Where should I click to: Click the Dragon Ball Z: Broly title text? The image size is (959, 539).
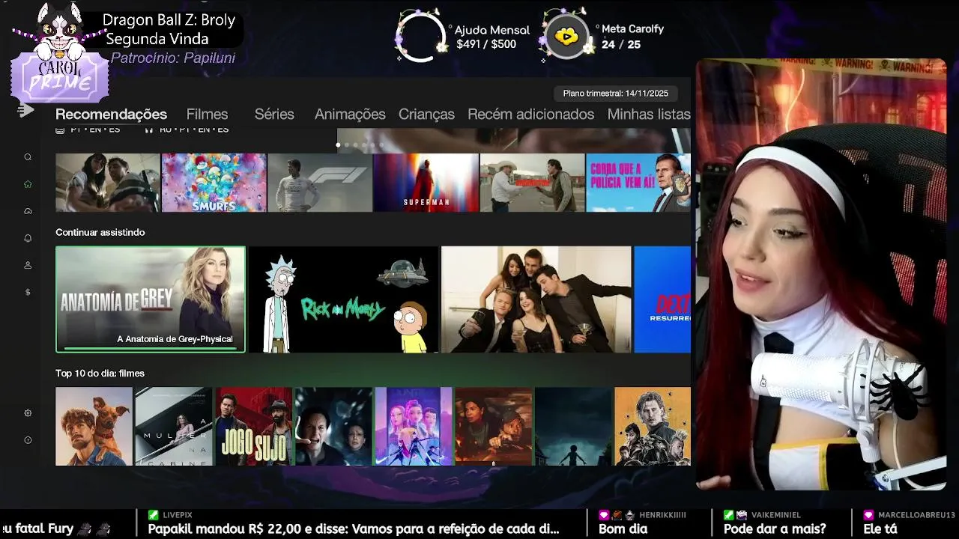coord(169,20)
